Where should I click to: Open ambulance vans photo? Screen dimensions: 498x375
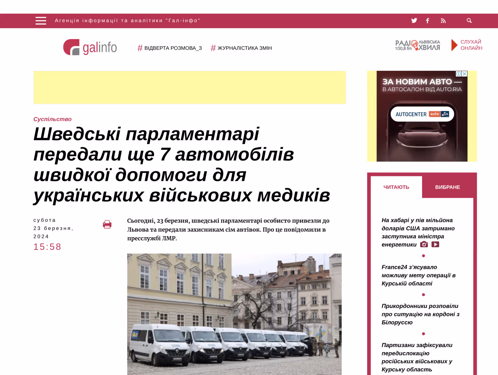click(x=234, y=314)
